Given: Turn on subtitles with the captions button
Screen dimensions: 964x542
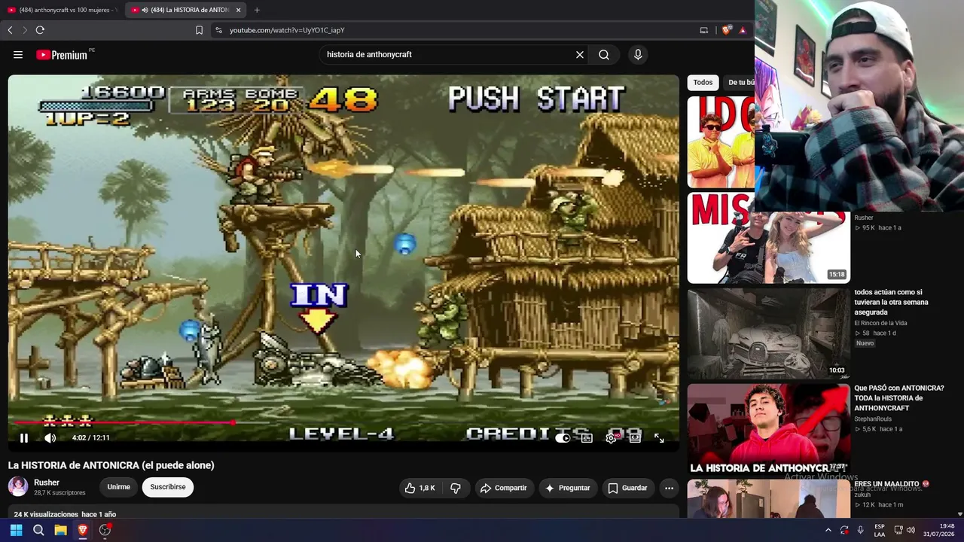Looking at the screenshot, I should (x=587, y=437).
